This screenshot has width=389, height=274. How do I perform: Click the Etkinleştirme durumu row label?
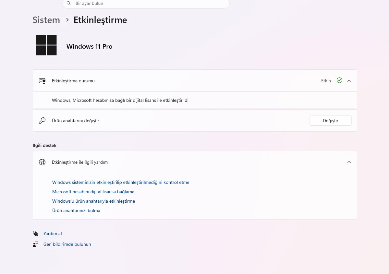click(73, 81)
